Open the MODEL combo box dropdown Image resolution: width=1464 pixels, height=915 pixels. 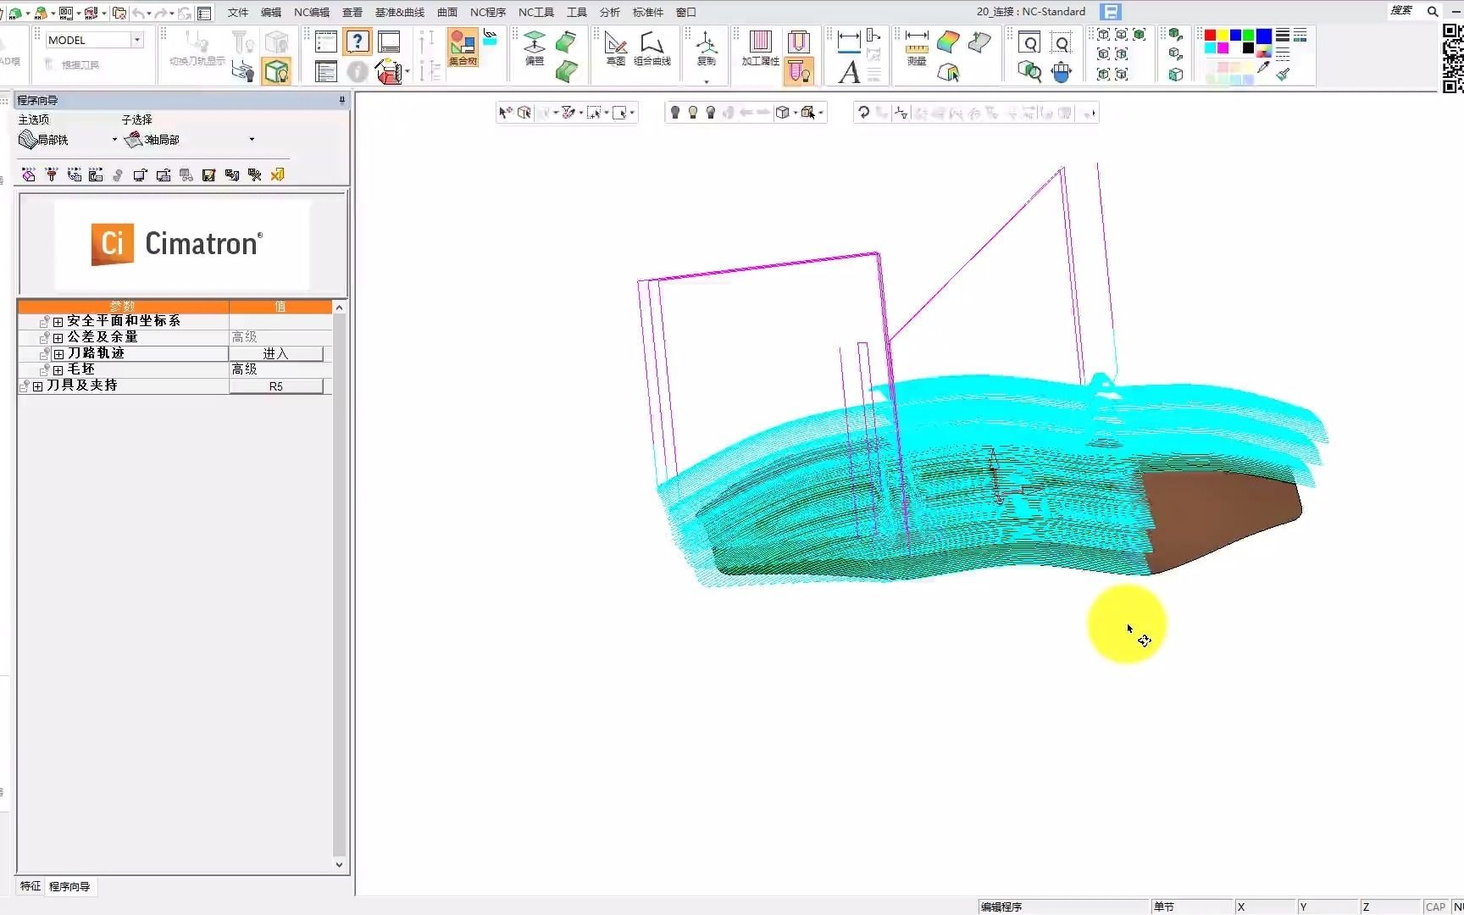click(136, 40)
